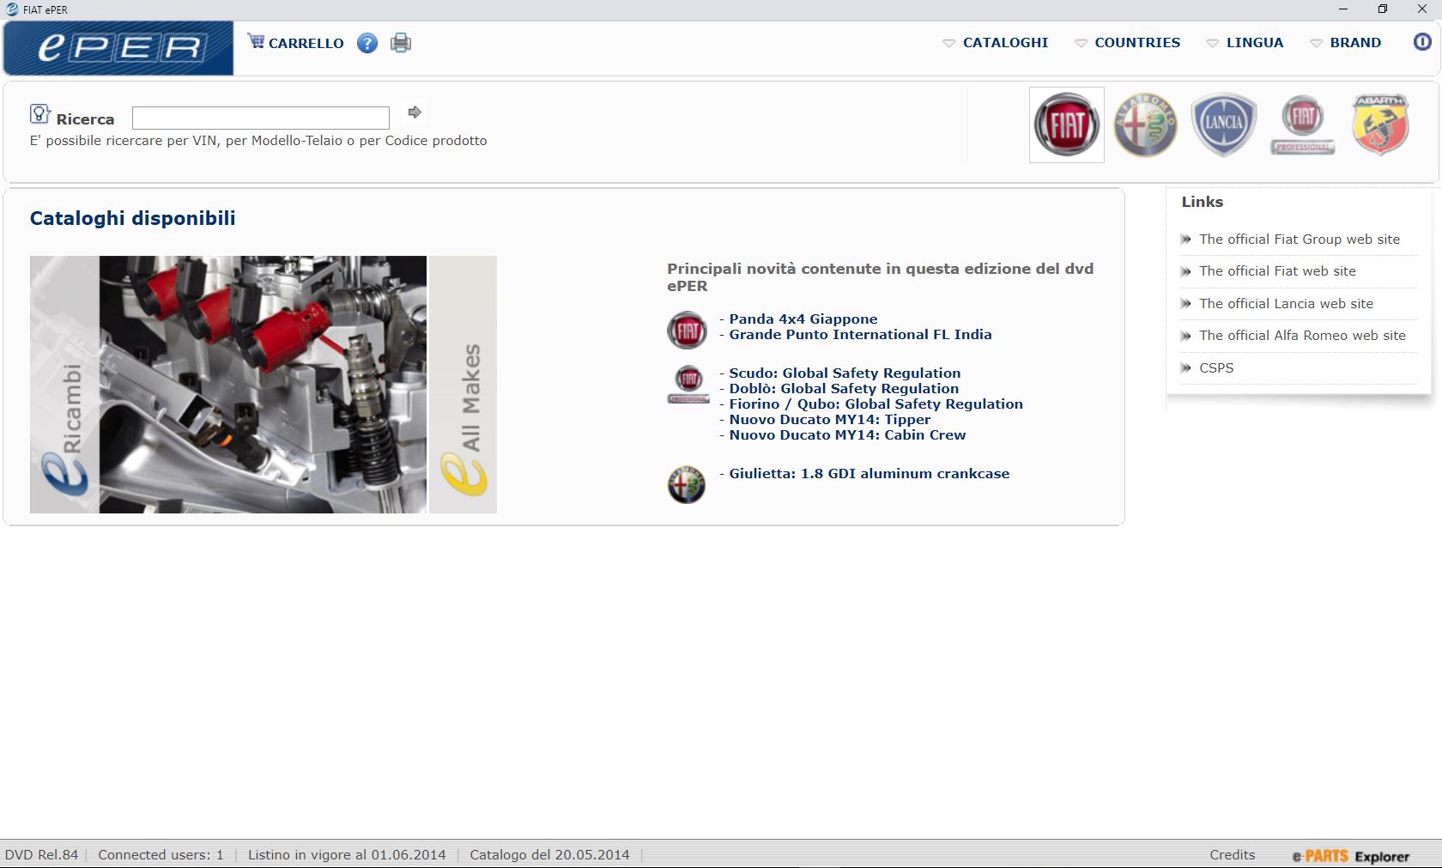Click the arrow bullet before Fiat Group link

(x=1186, y=240)
